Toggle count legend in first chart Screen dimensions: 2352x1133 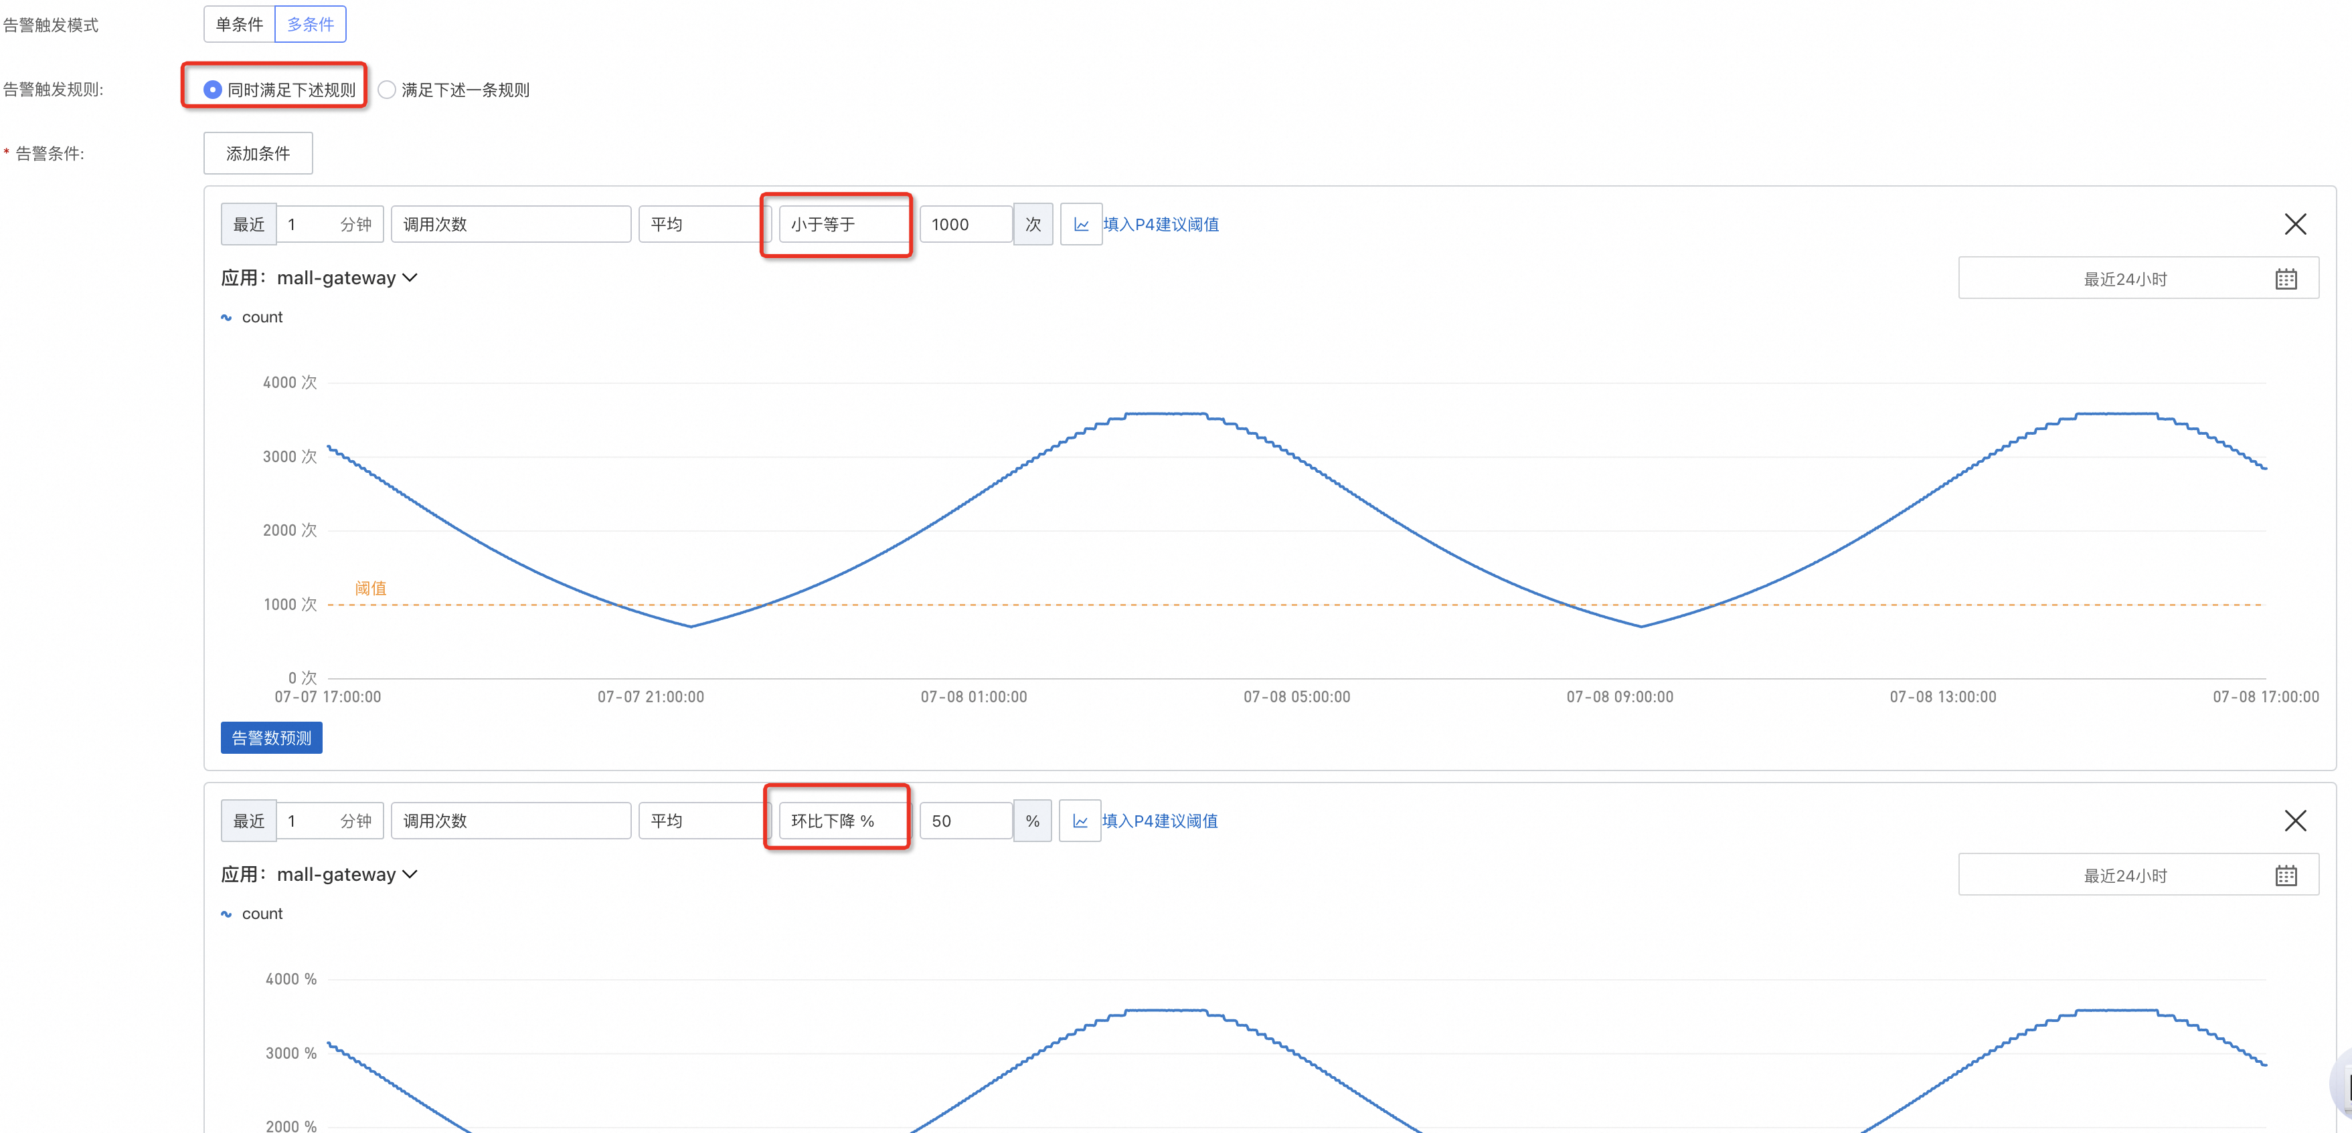[252, 318]
